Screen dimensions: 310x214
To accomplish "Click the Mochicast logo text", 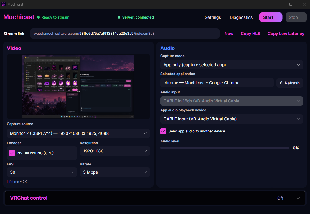I will (19, 17).
